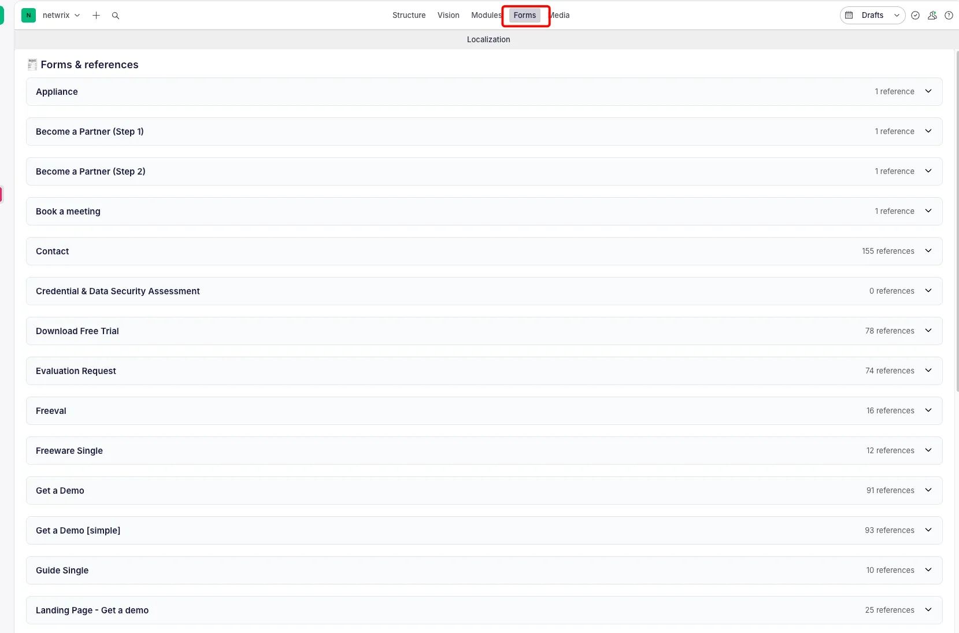
Task: Click the 25 references count
Action: (x=890, y=610)
